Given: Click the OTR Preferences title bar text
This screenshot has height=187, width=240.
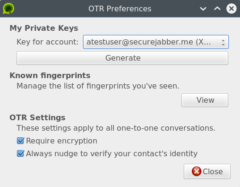Looking at the screenshot, I should 120,9.
